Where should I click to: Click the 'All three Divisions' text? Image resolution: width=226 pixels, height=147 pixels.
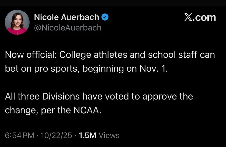[43, 96]
